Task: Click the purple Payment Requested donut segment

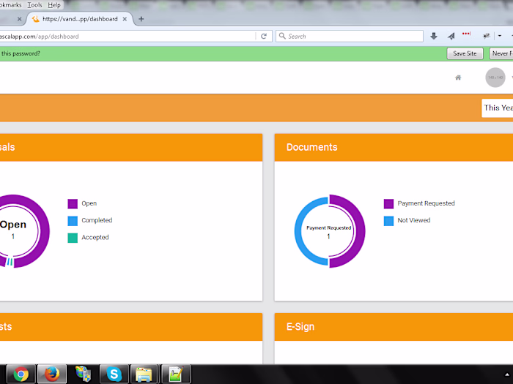Action: pyautogui.click(x=360, y=231)
